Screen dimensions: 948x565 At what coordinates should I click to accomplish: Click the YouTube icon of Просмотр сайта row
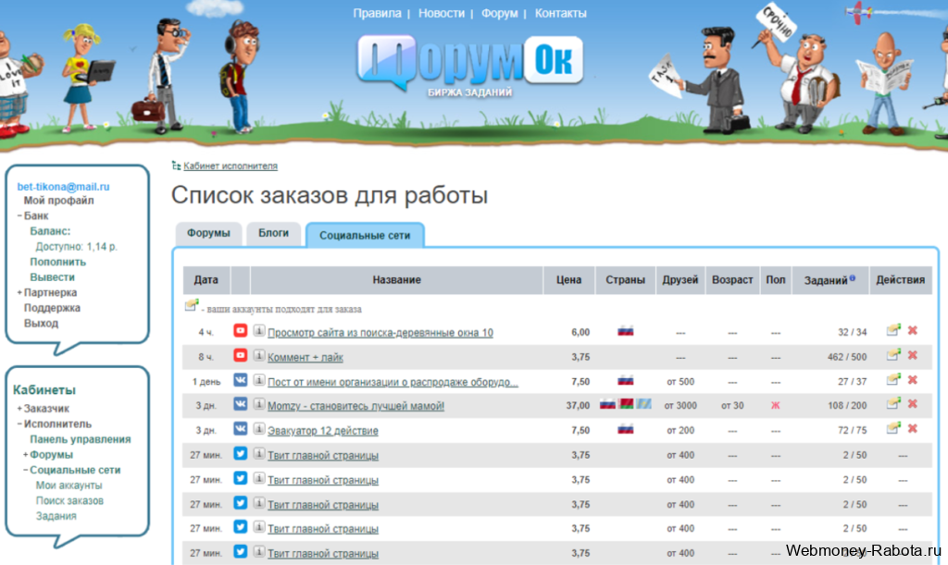240,331
